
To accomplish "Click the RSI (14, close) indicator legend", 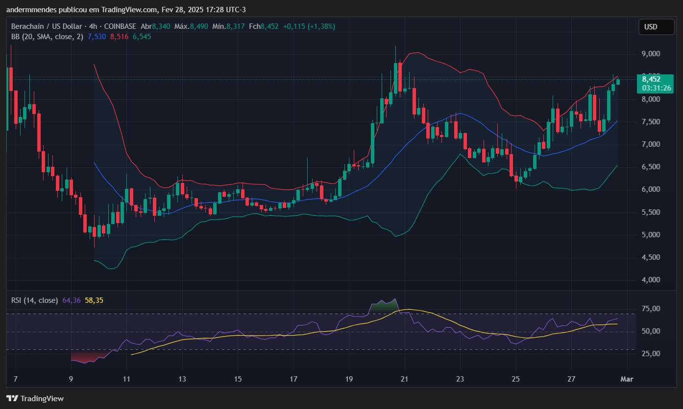I will pos(34,300).
